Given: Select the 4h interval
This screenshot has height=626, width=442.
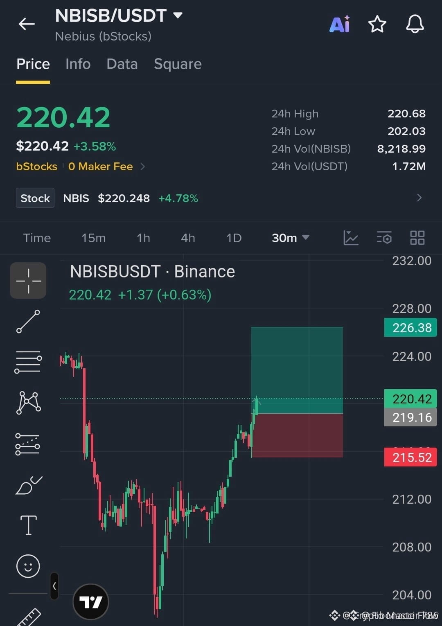Looking at the screenshot, I should [188, 238].
